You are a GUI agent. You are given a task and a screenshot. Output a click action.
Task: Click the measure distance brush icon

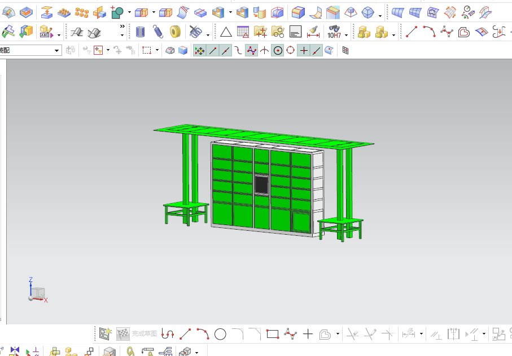pos(313,32)
